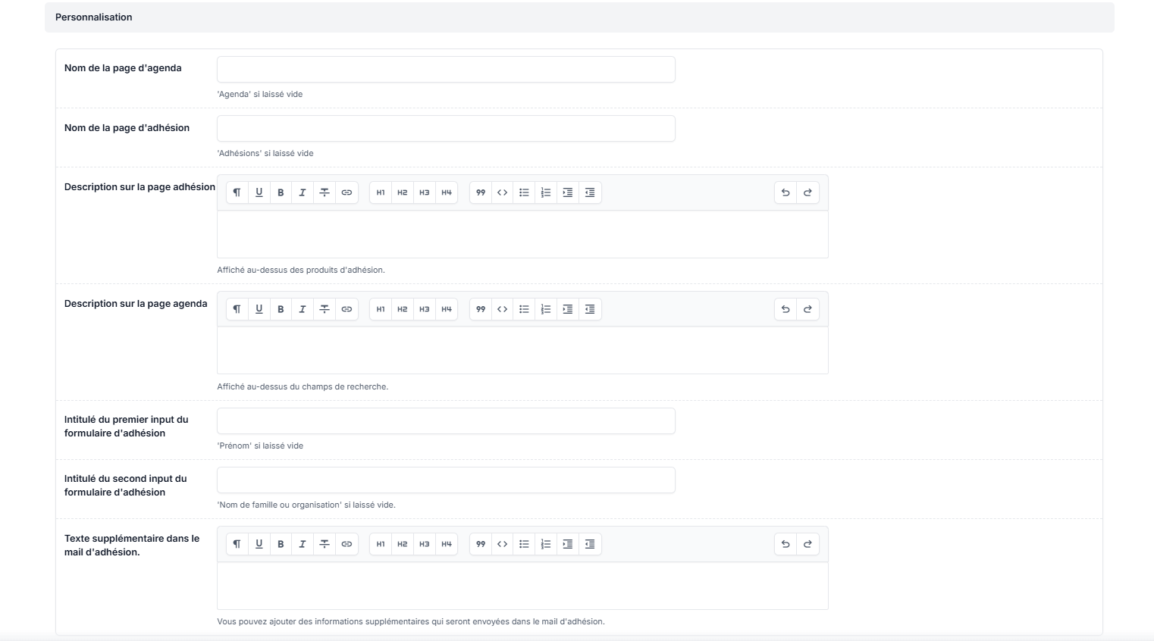Screen dimensions: 1154x641
Task: Decrease indent in the agenda description editor
Action: (590, 309)
